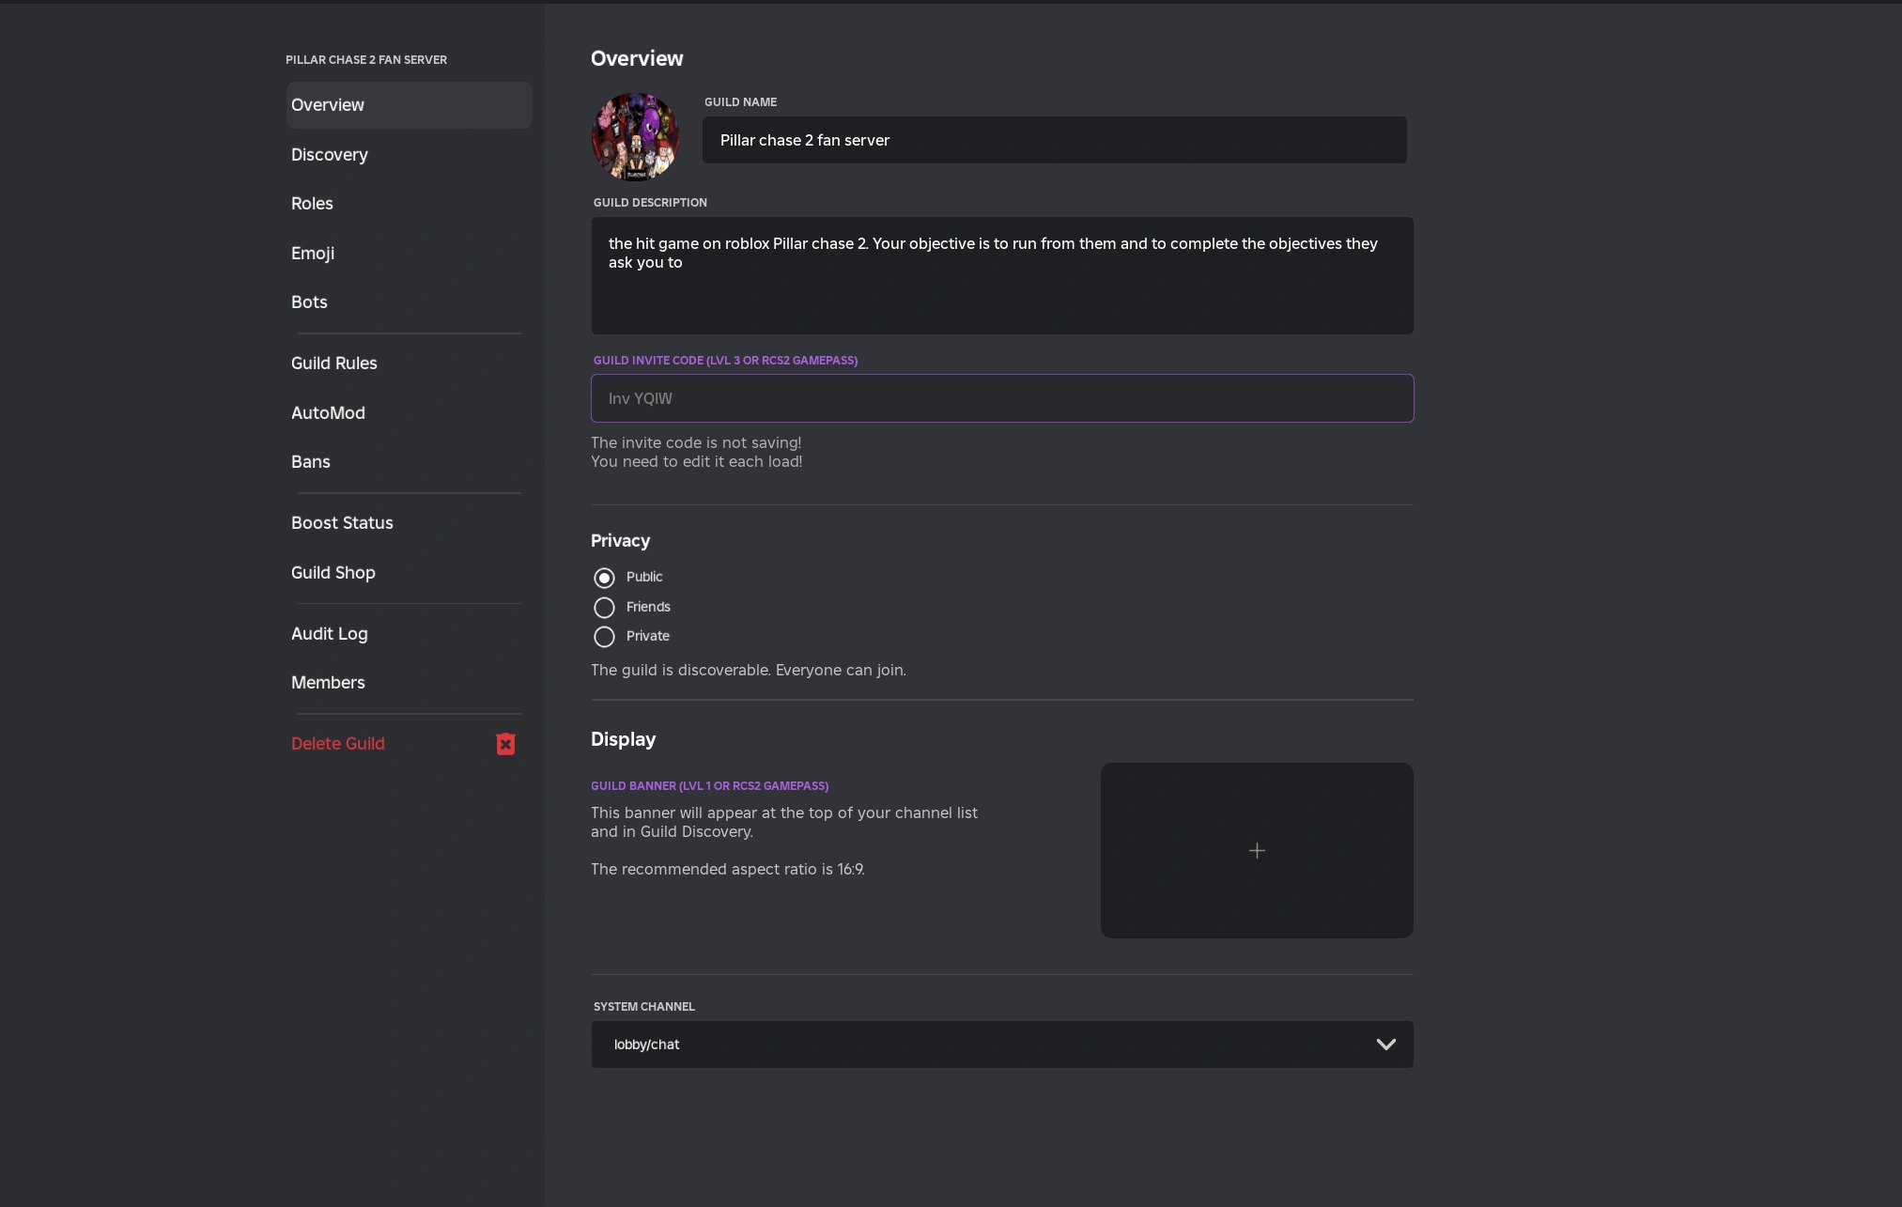Switch to the Discovery settings page
The image size is (1902, 1207).
click(x=329, y=154)
